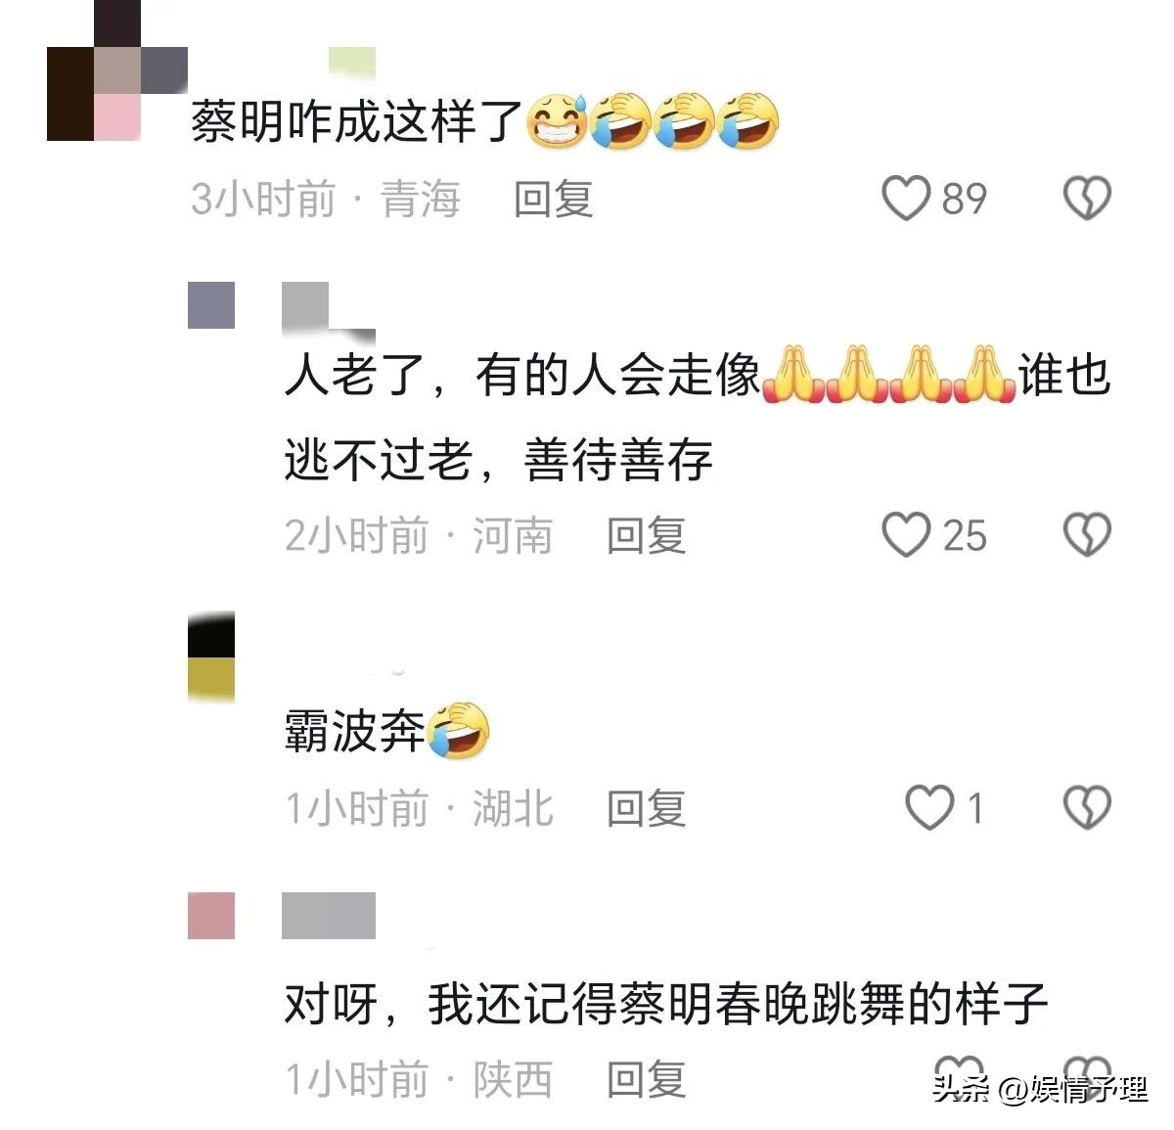Screen dimensions: 1174x1130
Task: Dislike the 蔡明咋成这样了 comment
Action: [1087, 199]
